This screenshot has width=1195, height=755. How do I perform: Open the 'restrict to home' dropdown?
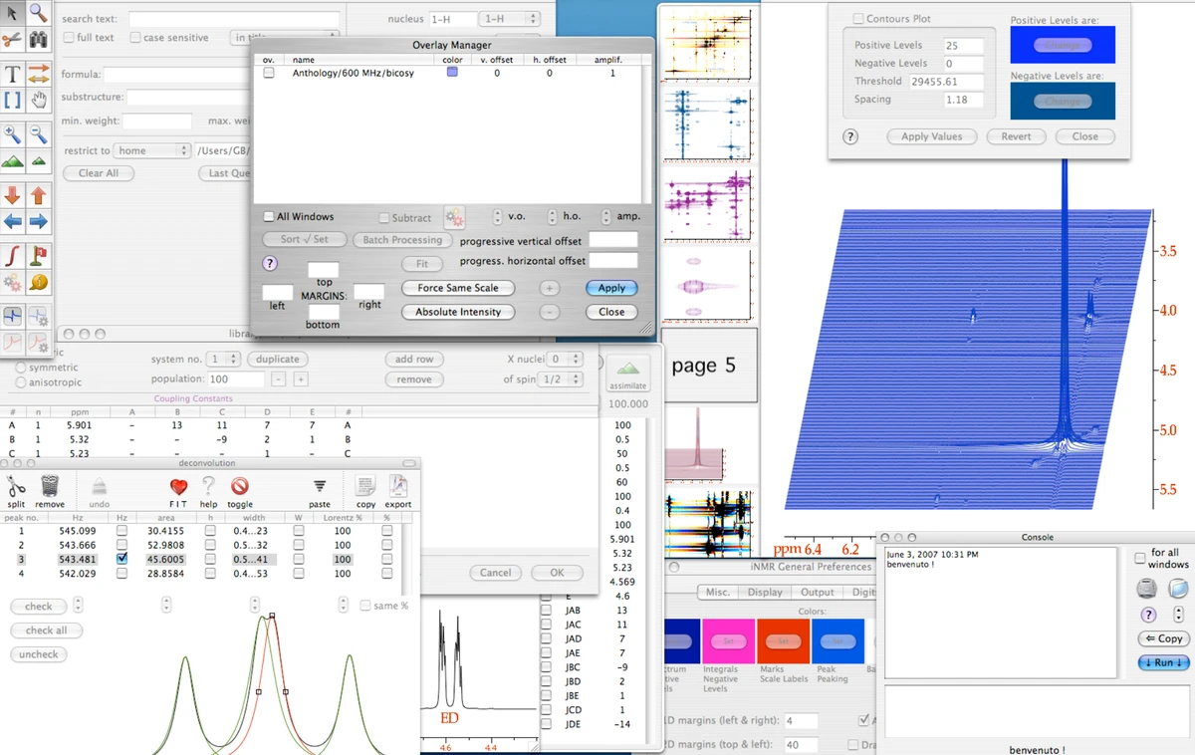tap(151, 150)
